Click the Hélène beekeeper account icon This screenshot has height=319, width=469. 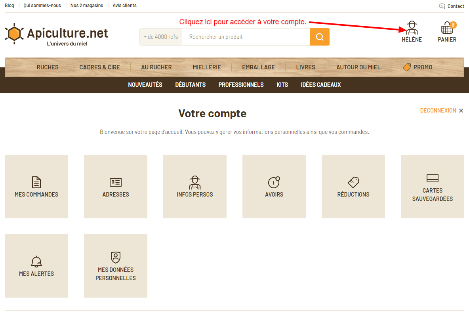(412, 28)
